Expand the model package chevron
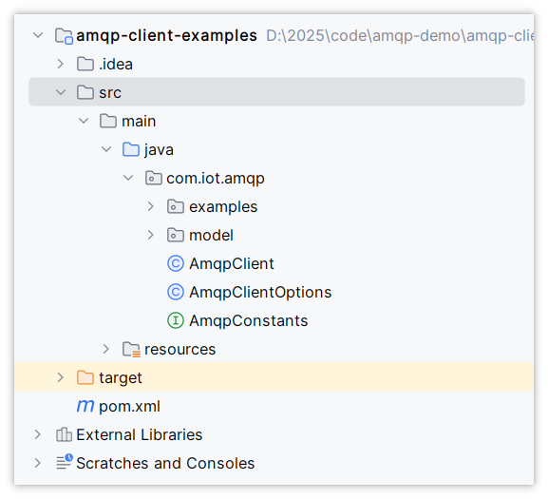Screen dimensions: 548x499 (x=151, y=235)
